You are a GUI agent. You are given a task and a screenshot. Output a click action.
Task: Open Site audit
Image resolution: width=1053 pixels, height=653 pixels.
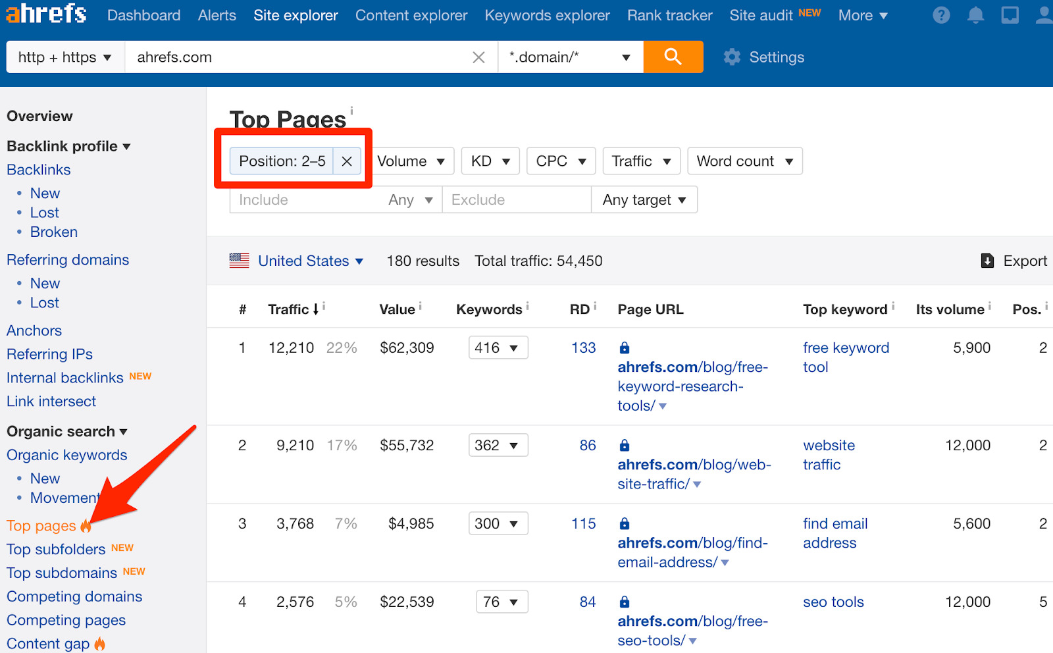tap(761, 15)
